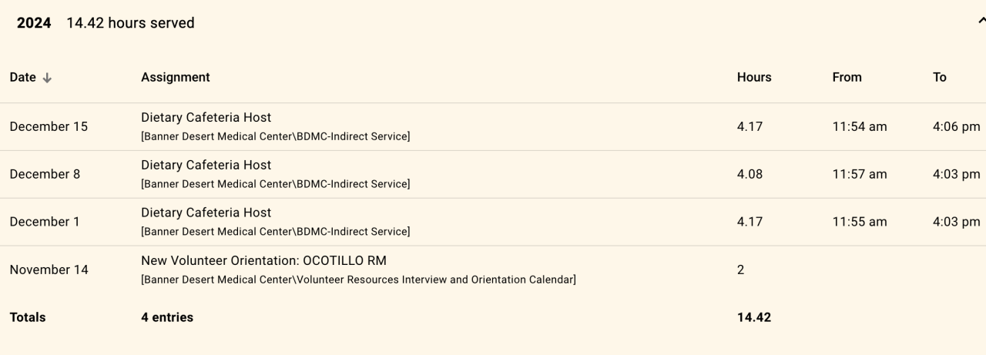
Task: Click the December 15 date cell
Action: (49, 126)
